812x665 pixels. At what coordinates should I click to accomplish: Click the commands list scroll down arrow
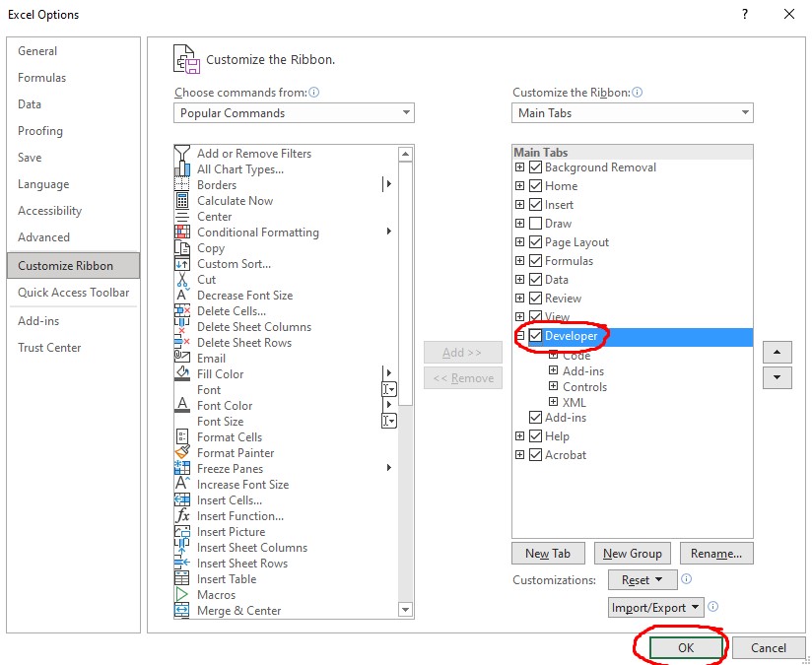pos(405,610)
